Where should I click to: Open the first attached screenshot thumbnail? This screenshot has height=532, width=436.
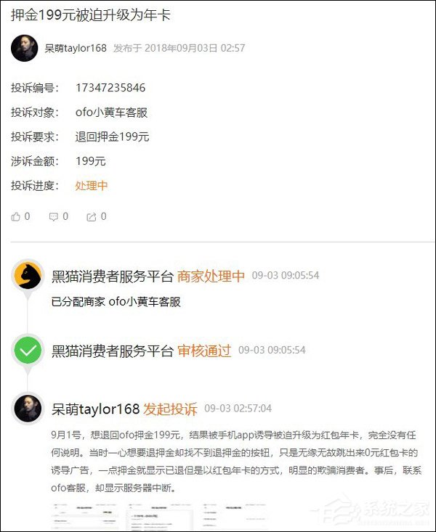[x=85, y=516]
